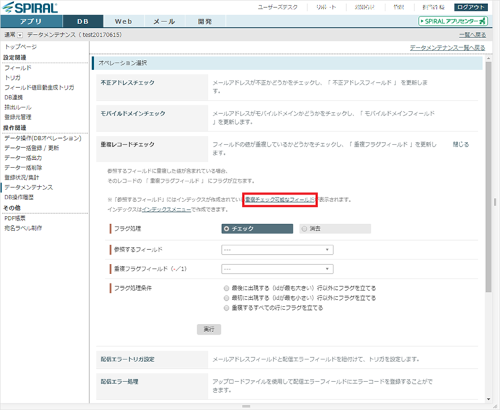Screen dimensions: 500x410
Task: Click the scrollbar down arrow
Action: [489, 399]
